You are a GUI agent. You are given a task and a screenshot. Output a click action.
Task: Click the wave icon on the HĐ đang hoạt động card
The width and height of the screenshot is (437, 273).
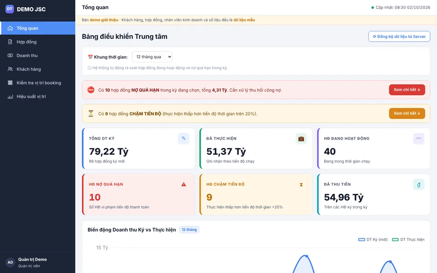[419, 138]
